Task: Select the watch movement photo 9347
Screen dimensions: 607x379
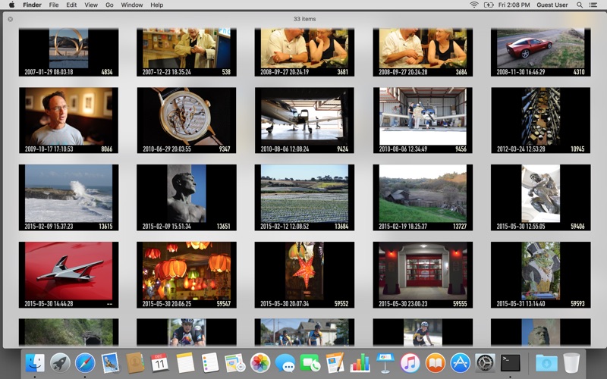Action: [x=187, y=121]
